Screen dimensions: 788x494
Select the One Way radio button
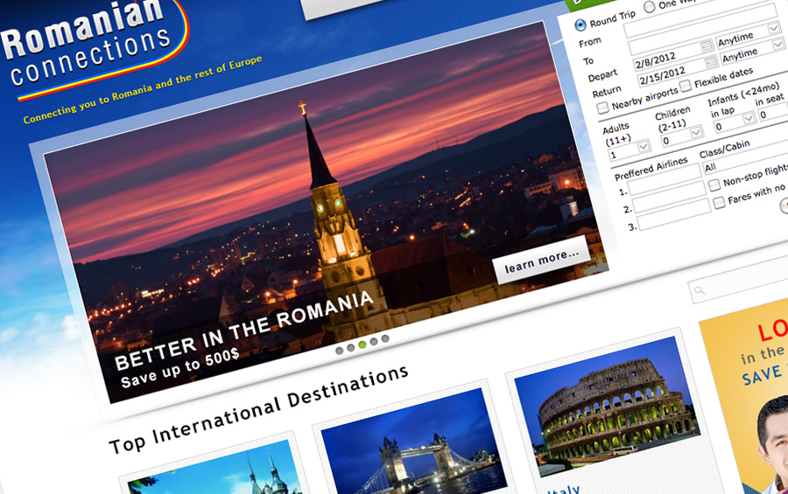(x=650, y=6)
